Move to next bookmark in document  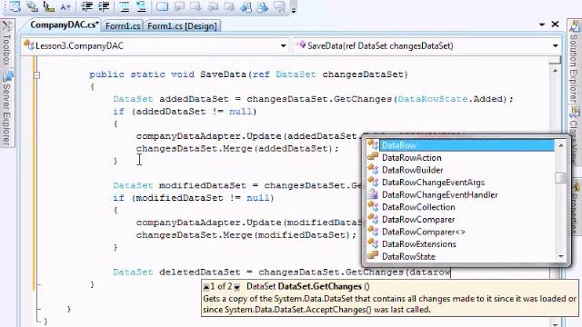[x=263, y=6]
